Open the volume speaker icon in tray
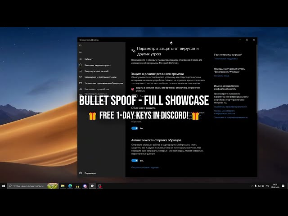Viewport: 288px width, 216px height. tap(263, 186)
